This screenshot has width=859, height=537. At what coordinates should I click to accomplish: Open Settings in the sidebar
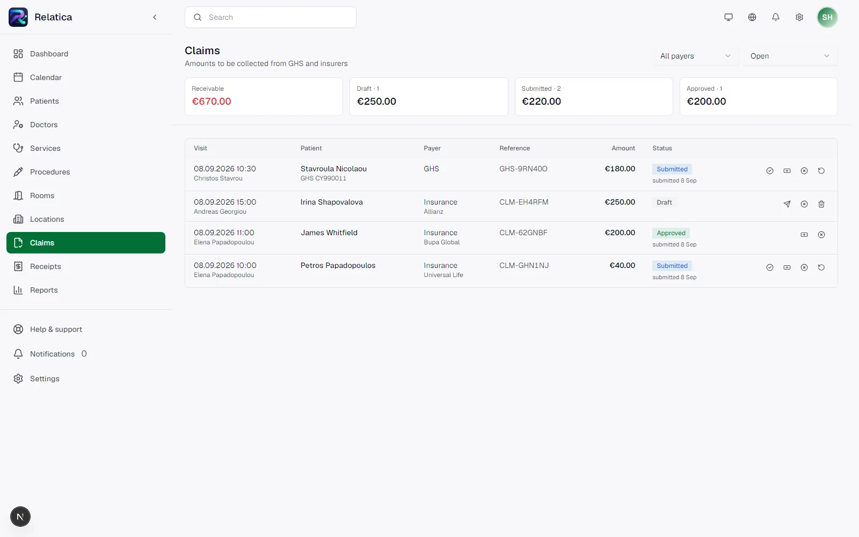(x=86, y=379)
